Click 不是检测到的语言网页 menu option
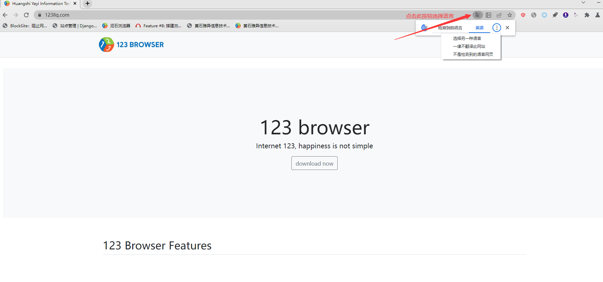Image resolution: width=603 pixels, height=282 pixels. (473, 55)
